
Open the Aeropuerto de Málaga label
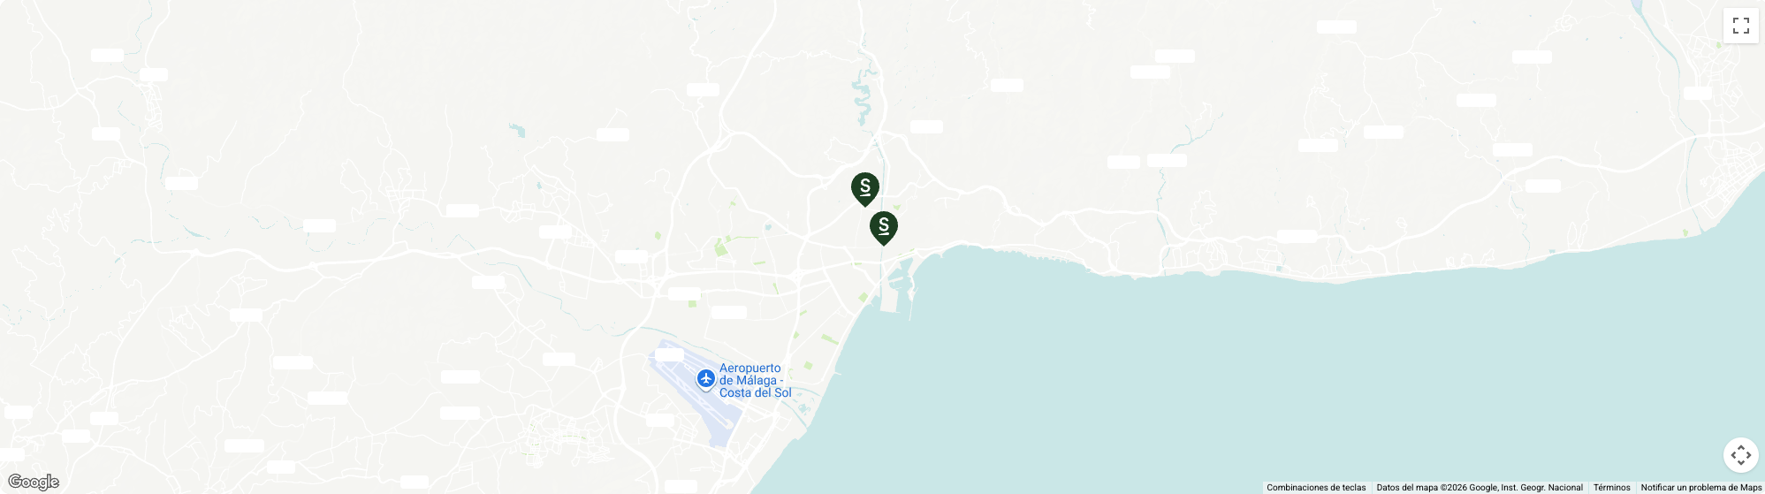755,381
